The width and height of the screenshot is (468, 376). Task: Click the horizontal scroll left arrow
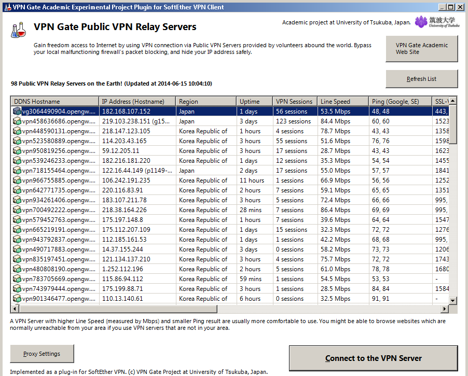coord(15,309)
